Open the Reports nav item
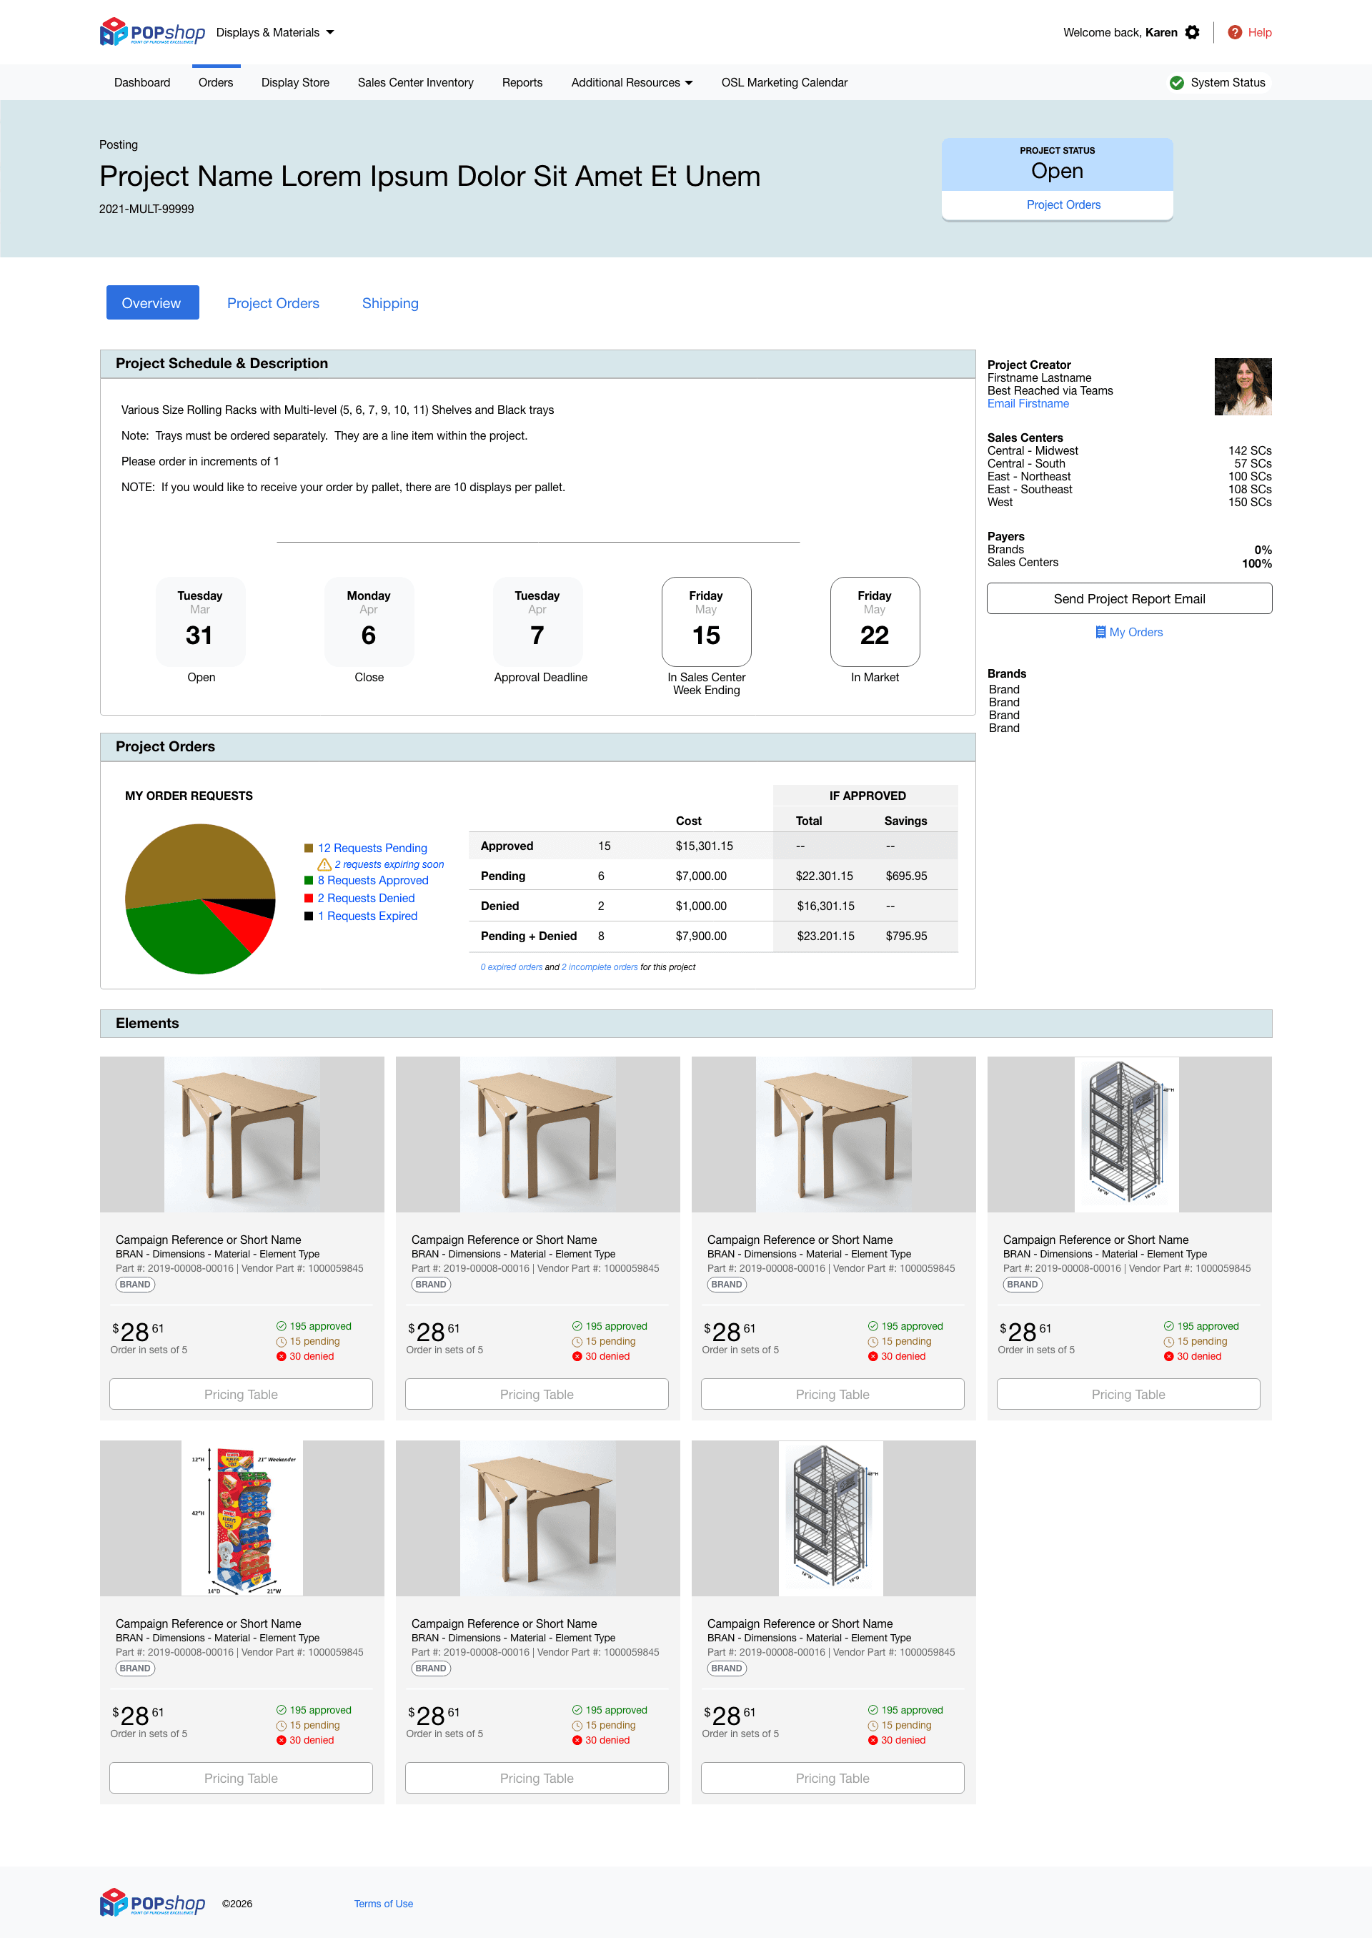 (x=522, y=83)
